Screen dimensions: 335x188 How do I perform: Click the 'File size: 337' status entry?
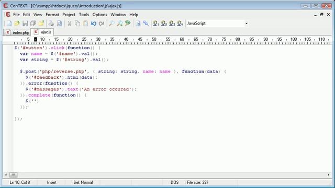(198, 182)
